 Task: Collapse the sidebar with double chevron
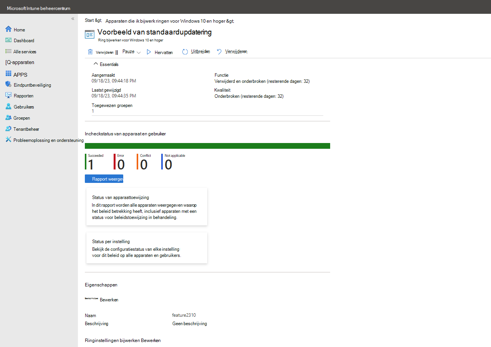pyautogui.click(x=73, y=19)
